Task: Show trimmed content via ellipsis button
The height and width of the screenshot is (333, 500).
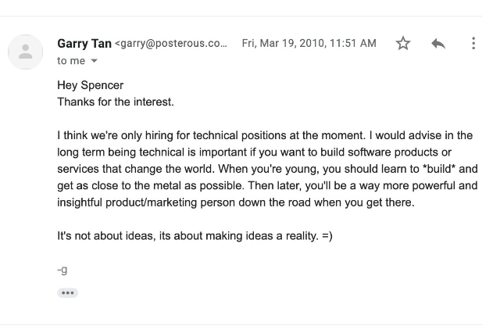Action: [68, 293]
